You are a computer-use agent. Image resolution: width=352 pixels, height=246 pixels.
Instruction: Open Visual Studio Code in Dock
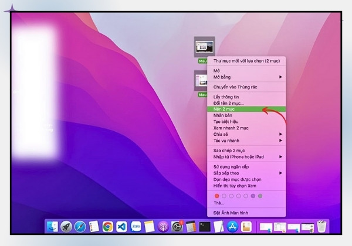click(121, 227)
